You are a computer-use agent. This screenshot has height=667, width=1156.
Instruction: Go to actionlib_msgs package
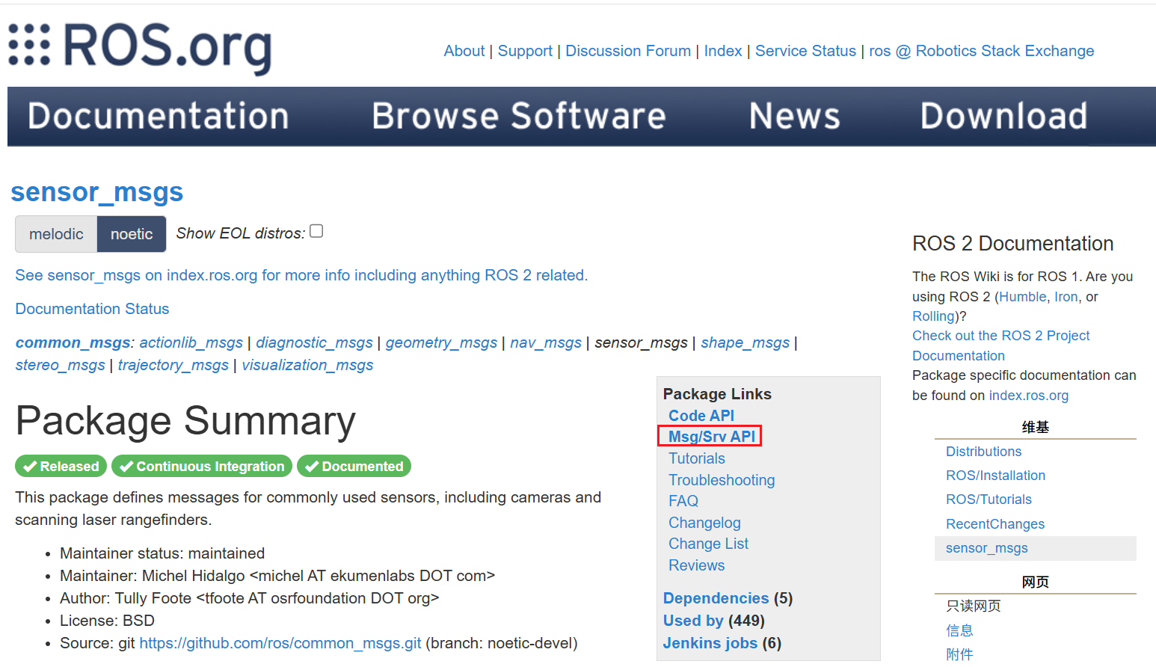coord(191,342)
